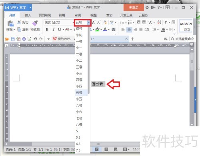Open the shading fill dropdown
Image resolution: width=200 pixels, height=156 pixels.
(167, 30)
